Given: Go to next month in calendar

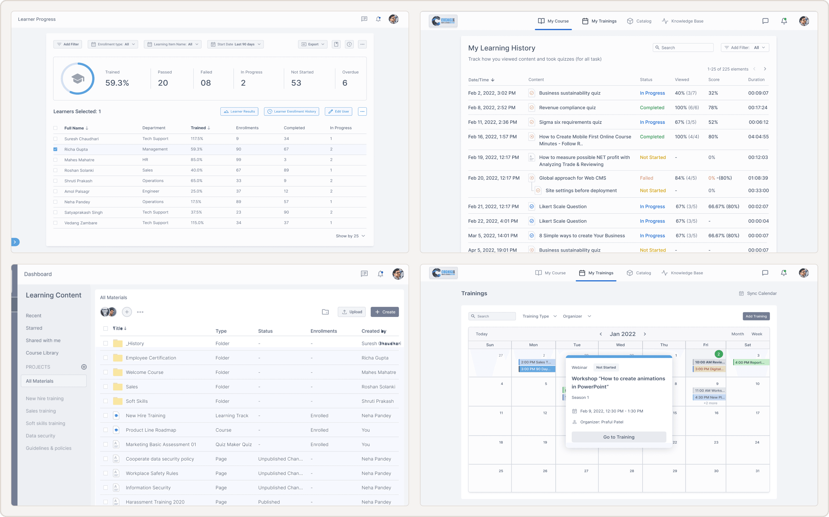Looking at the screenshot, I should pos(644,334).
